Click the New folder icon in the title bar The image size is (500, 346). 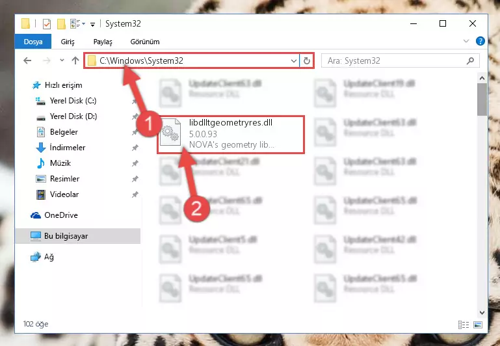point(61,24)
